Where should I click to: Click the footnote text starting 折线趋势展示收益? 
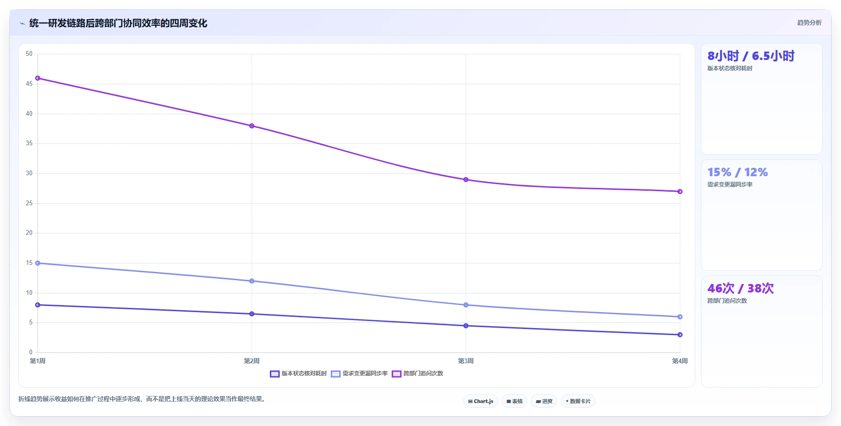click(x=142, y=399)
